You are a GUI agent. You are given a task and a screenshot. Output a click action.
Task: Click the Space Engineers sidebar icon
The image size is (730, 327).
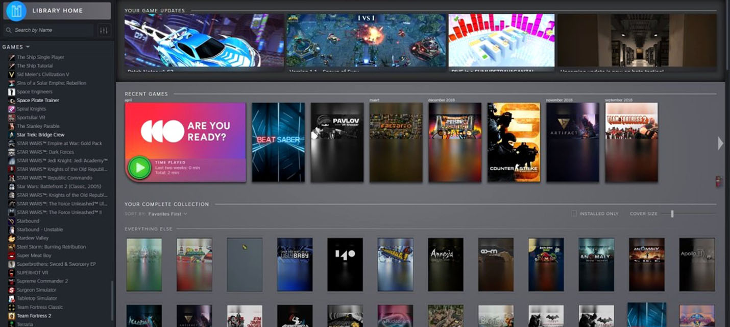tap(12, 92)
